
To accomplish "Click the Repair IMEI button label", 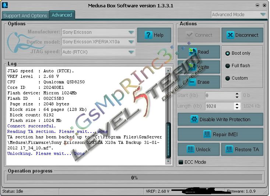I will pos(225,134).
